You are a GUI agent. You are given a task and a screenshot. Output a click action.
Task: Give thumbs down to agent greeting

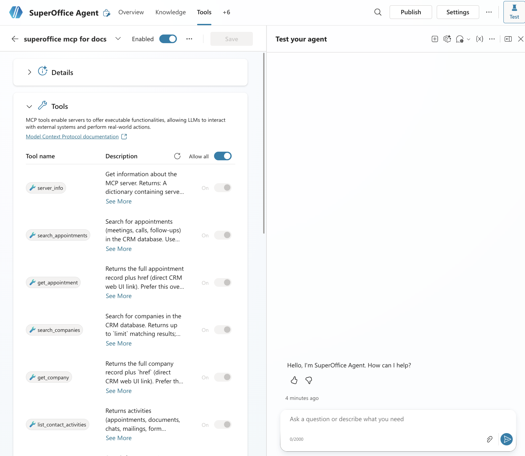(309, 380)
